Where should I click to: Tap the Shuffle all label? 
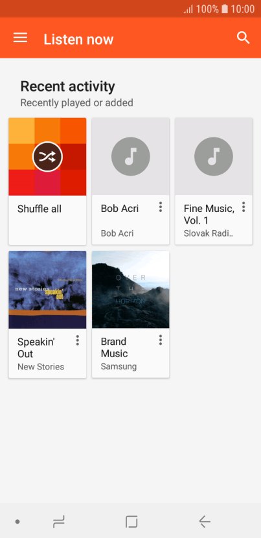(40, 209)
